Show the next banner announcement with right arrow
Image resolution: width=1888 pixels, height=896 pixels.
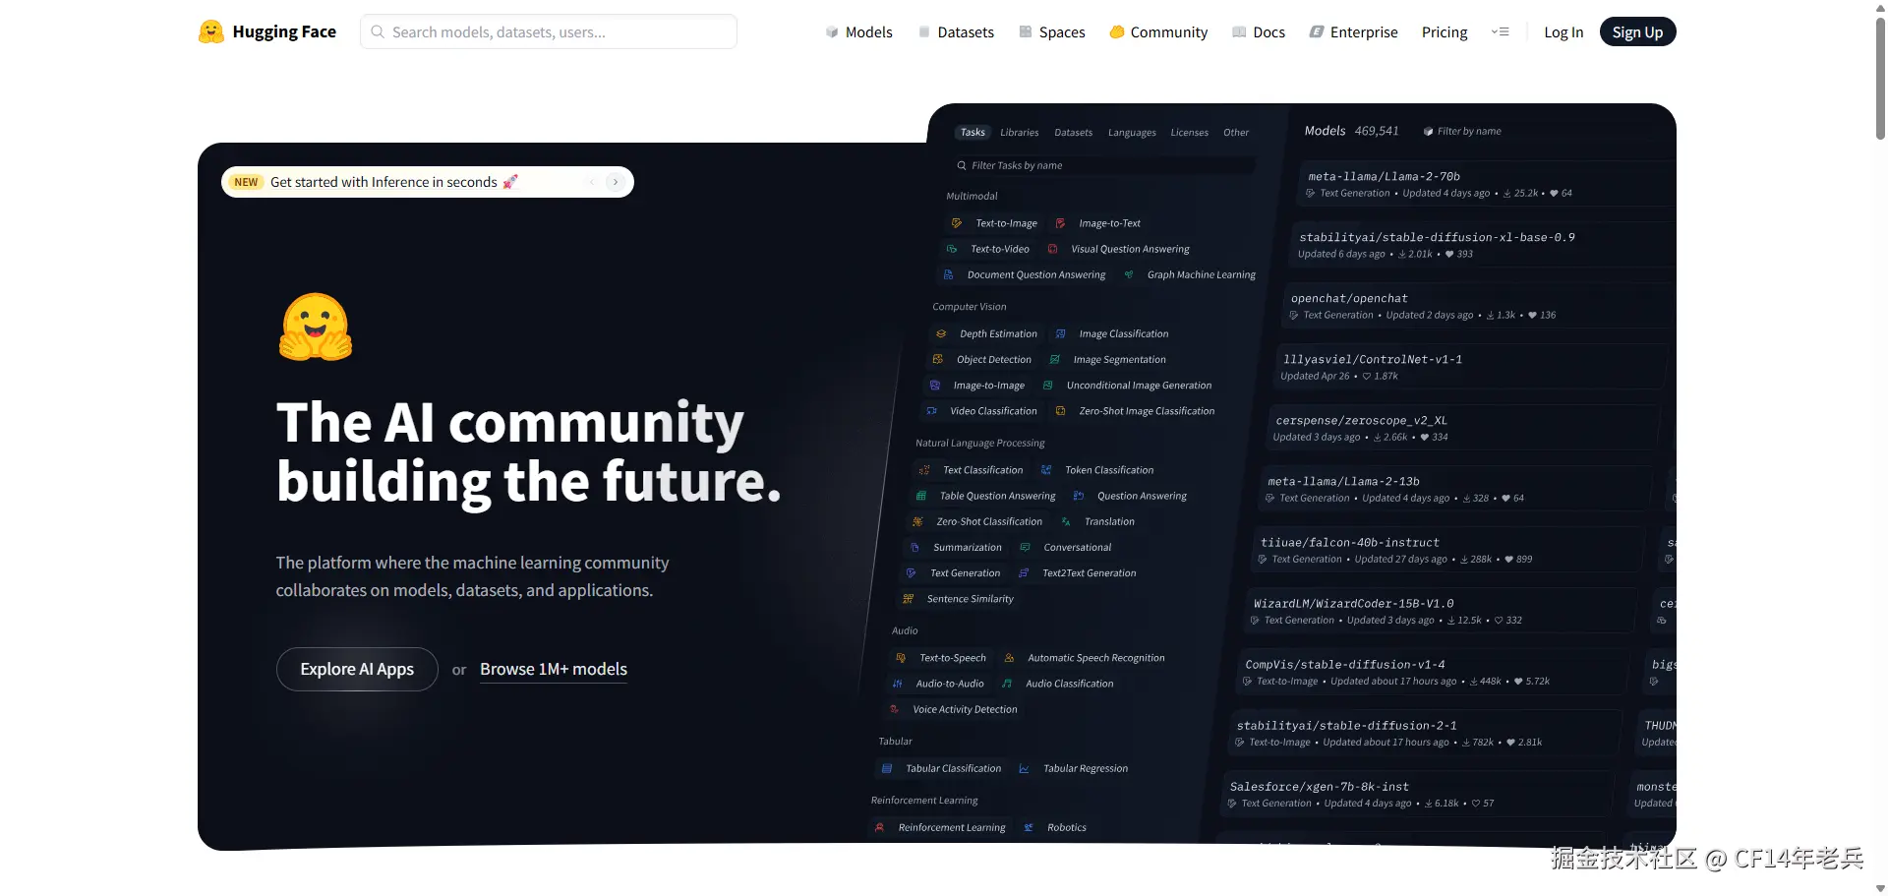tap(616, 182)
